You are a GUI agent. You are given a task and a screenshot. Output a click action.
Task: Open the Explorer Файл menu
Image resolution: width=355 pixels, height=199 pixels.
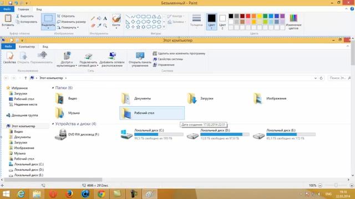click(8, 46)
